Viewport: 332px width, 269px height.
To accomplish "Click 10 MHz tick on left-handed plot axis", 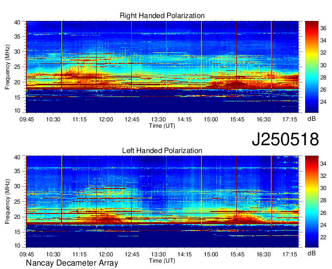I will (18, 245).
